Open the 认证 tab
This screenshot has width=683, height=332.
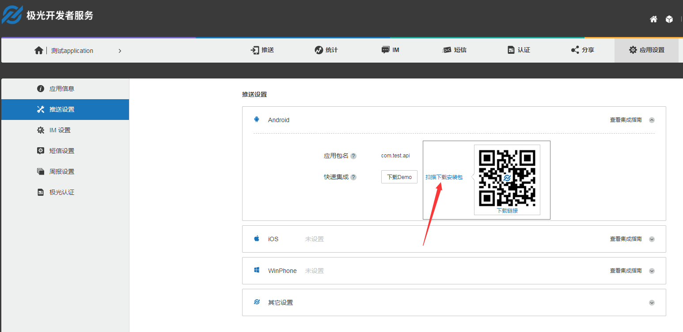pyautogui.click(x=519, y=50)
